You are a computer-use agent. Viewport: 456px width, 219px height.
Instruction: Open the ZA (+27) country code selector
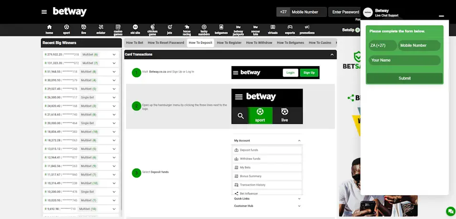(383, 46)
